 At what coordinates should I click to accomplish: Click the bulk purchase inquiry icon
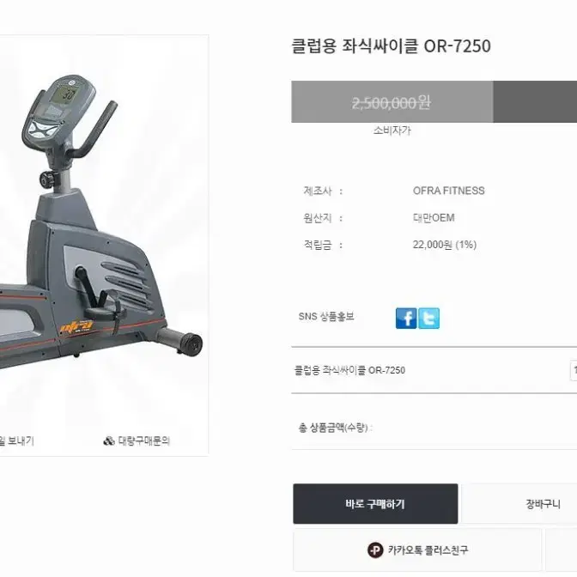pyautogui.click(x=109, y=440)
